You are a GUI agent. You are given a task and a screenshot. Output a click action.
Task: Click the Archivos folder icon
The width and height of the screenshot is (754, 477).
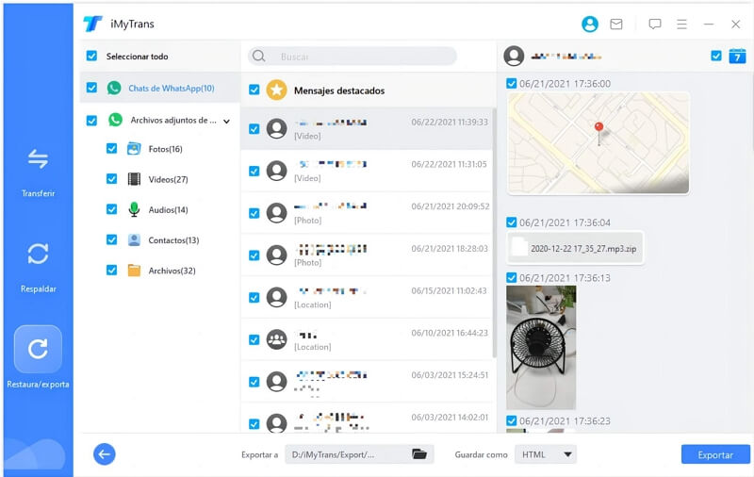134,271
